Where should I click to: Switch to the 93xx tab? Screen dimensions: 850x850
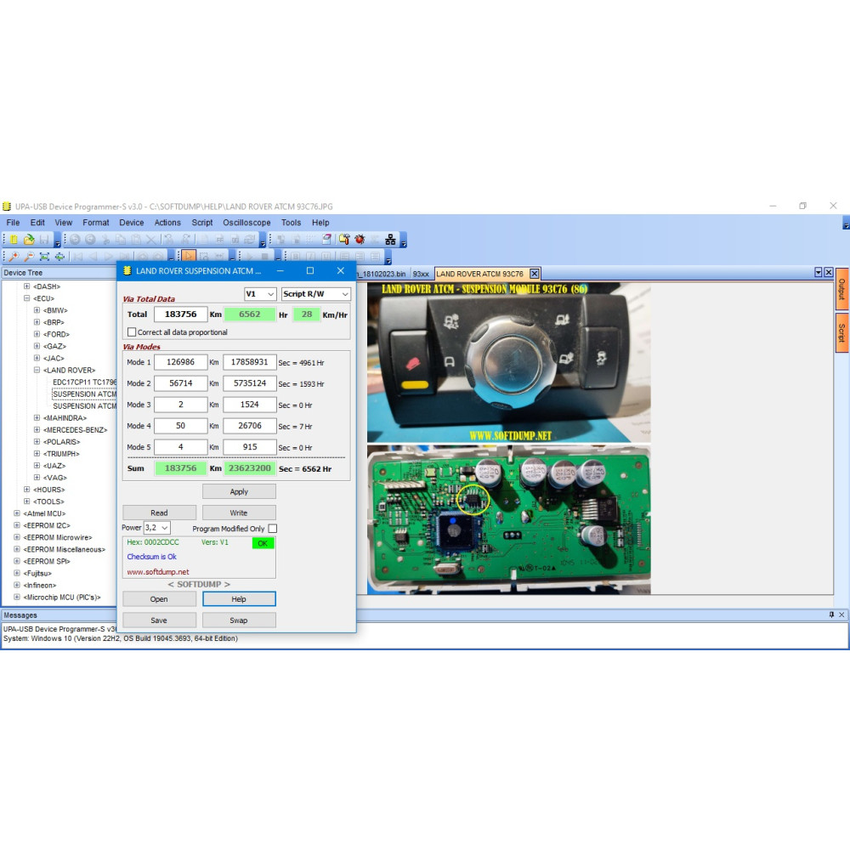(421, 274)
